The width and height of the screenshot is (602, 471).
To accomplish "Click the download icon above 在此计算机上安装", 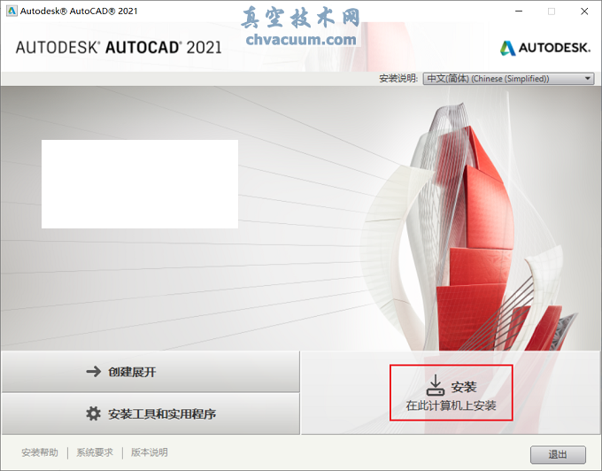I will click(435, 385).
